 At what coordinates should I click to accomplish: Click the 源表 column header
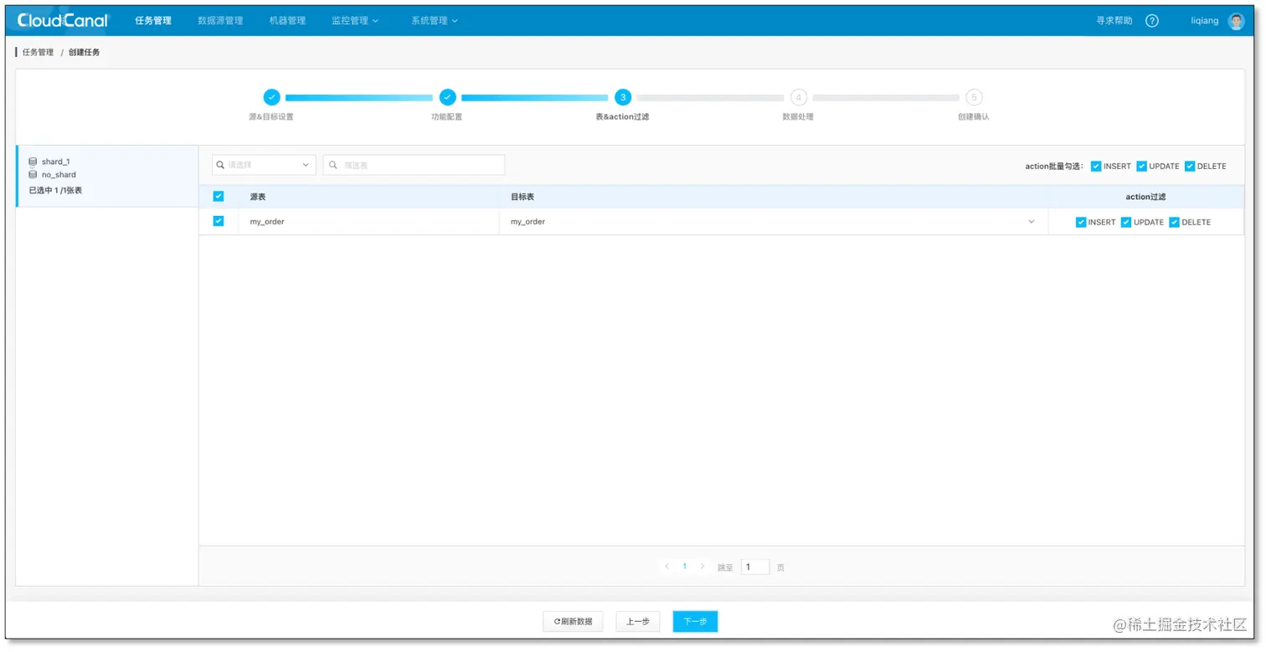tap(258, 197)
